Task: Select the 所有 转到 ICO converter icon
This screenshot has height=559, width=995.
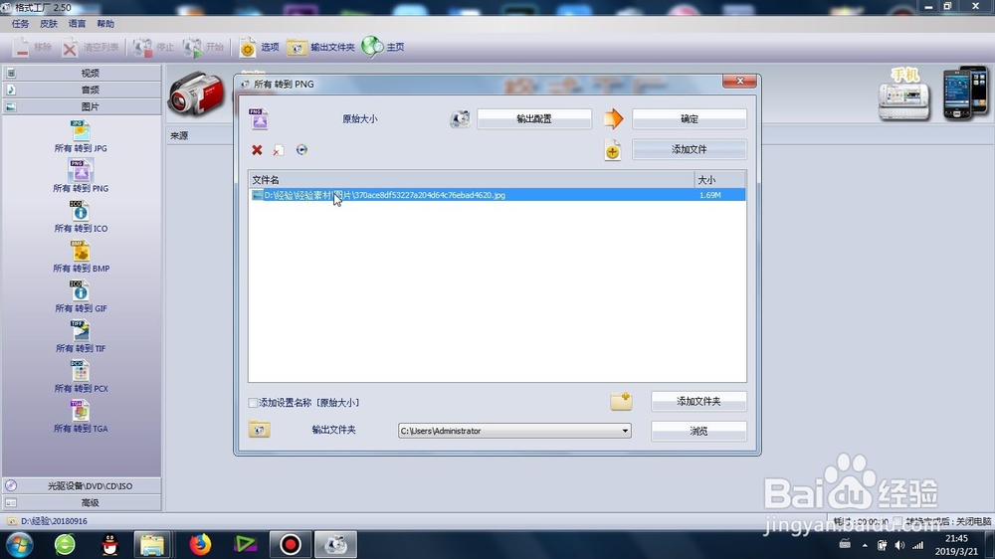Action: pyautogui.click(x=80, y=211)
